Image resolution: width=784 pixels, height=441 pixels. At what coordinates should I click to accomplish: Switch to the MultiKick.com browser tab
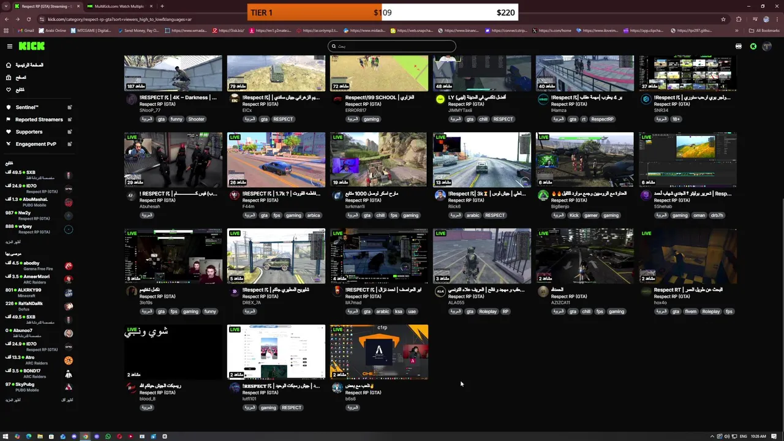pos(119,6)
